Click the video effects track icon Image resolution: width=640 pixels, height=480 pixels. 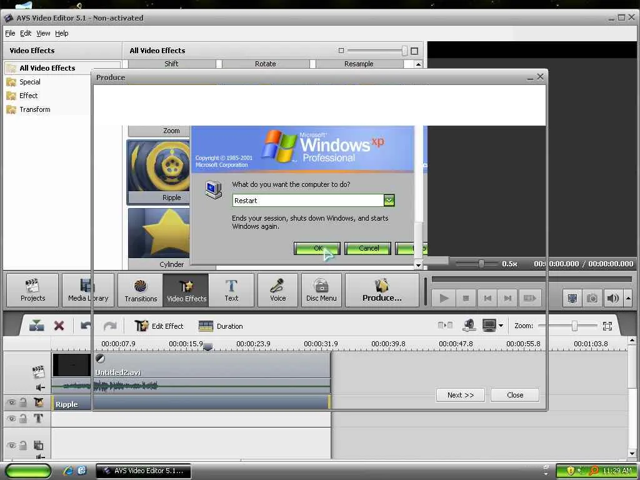click(38, 402)
